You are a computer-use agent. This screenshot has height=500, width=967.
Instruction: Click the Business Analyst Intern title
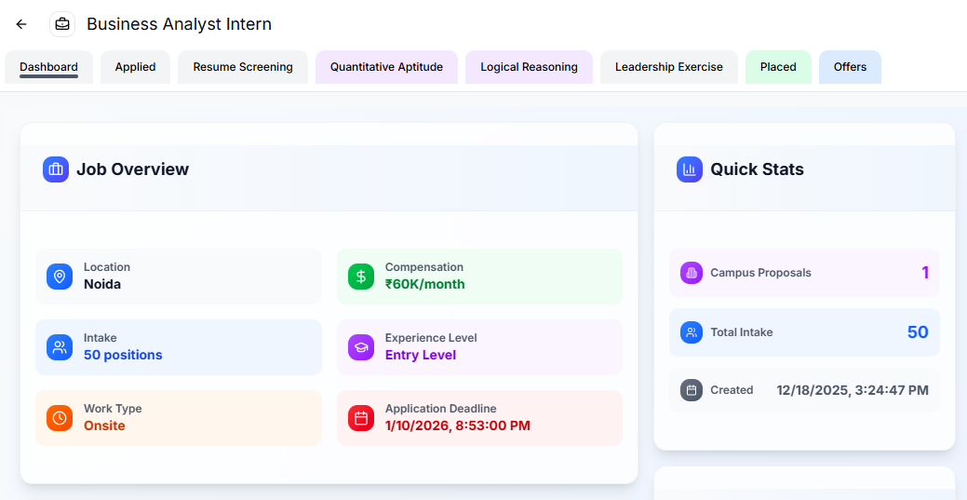click(x=179, y=24)
